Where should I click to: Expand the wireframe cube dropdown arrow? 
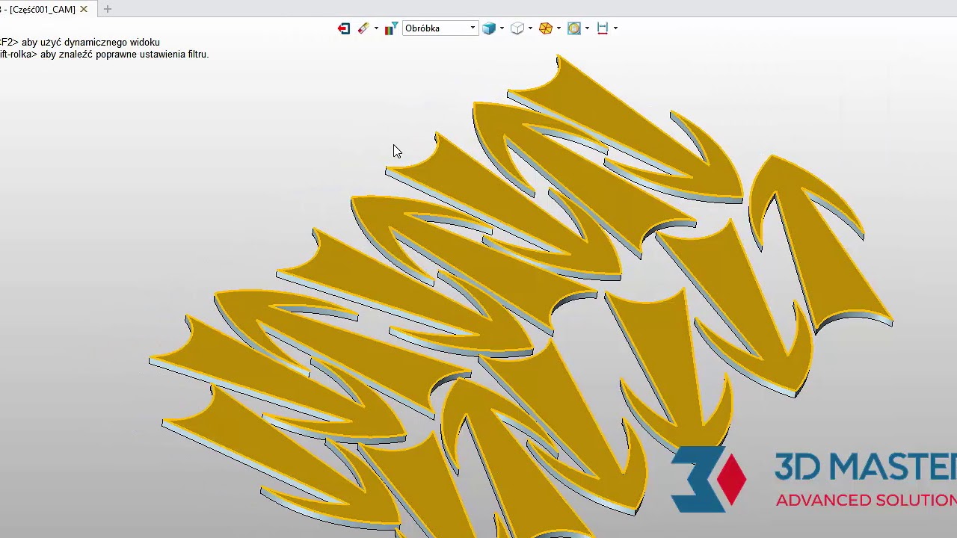click(x=530, y=28)
